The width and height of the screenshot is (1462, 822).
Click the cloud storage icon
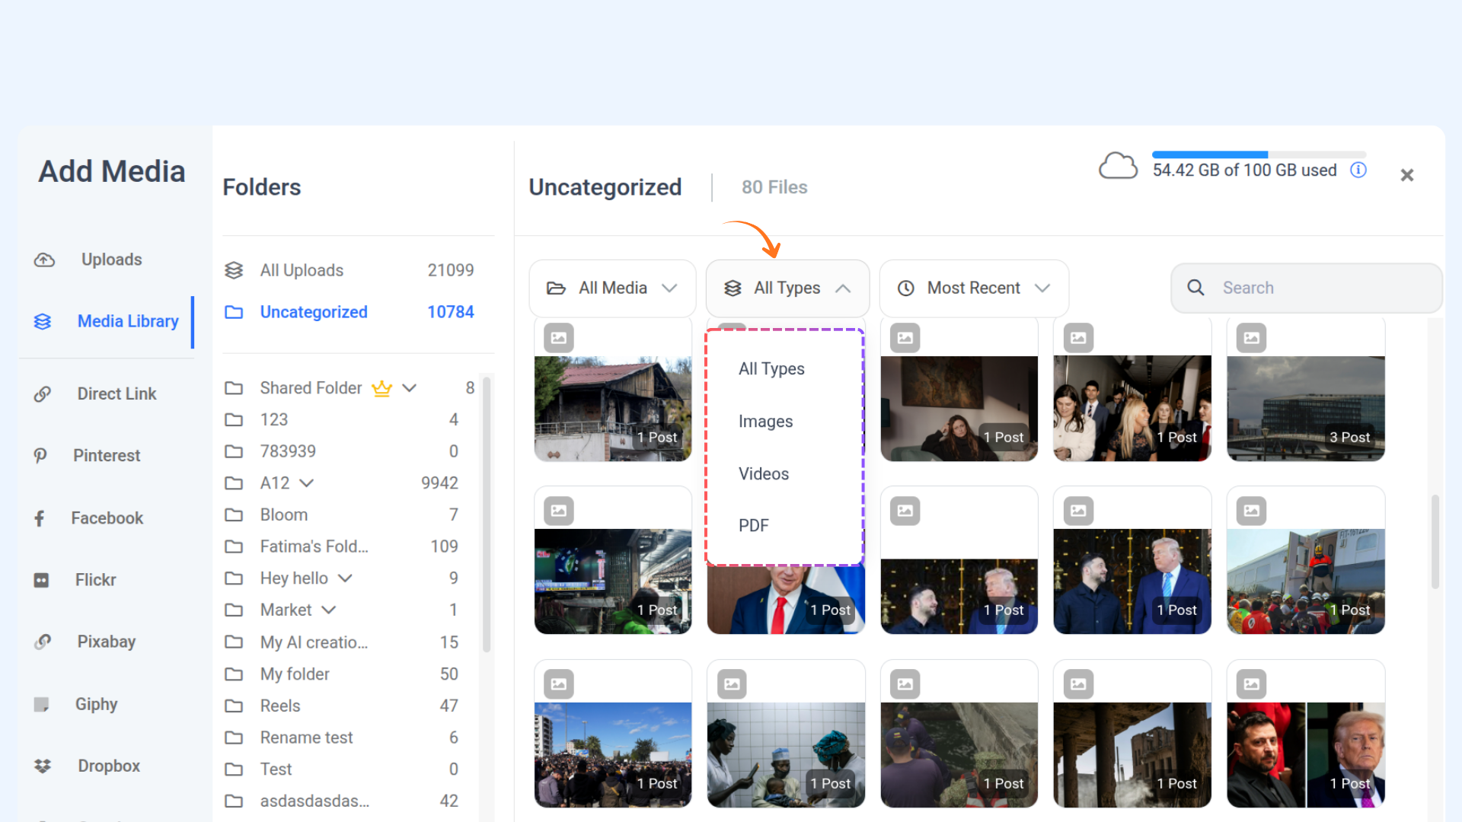point(1118,166)
